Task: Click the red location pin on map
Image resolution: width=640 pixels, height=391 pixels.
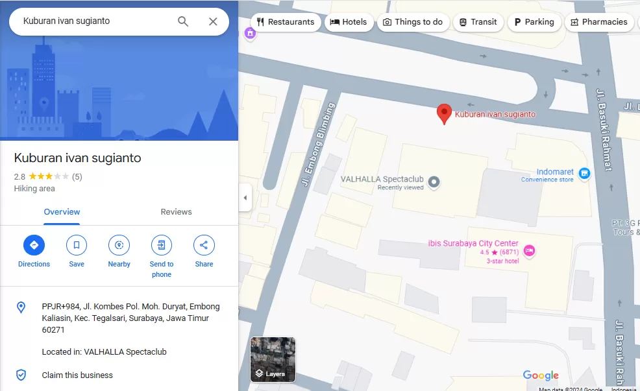Action: click(x=444, y=113)
